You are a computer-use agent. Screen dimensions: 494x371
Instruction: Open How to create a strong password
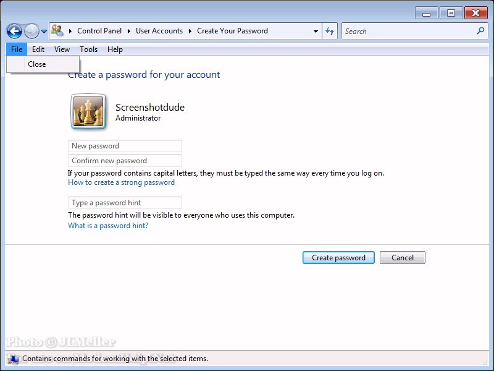pyautogui.click(x=121, y=182)
